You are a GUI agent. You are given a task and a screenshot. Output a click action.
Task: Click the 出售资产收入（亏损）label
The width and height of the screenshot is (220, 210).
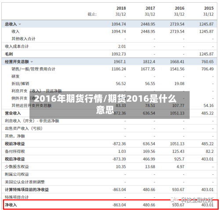pos(24,129)
